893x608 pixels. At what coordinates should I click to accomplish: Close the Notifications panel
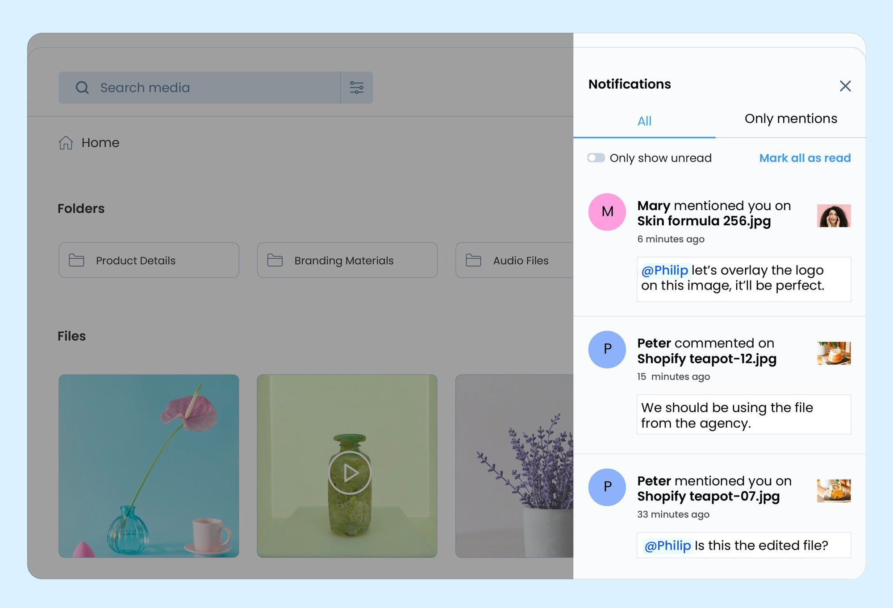(845, 86)
